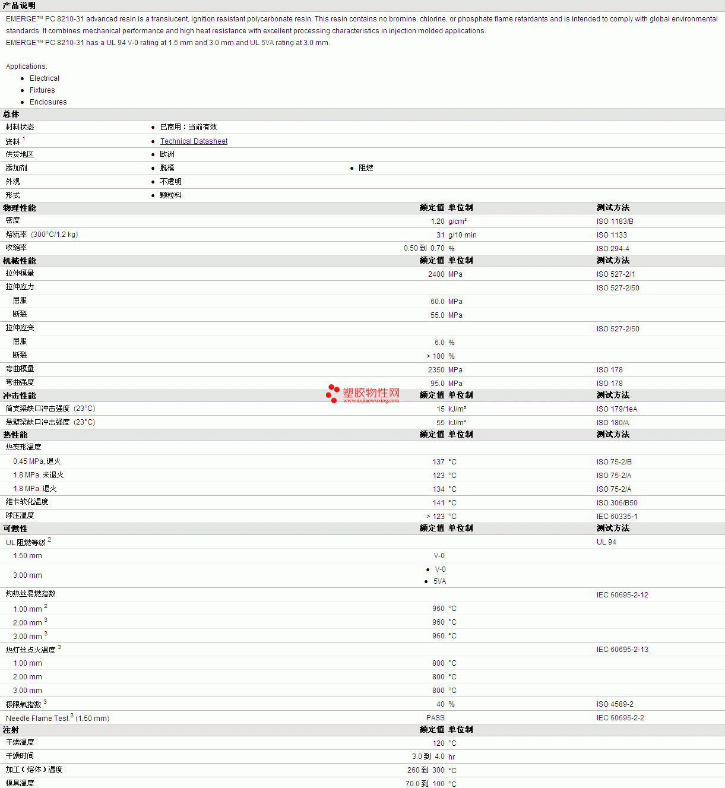This screenshot has height=788, width=725.
Task: Click the 可燃性 section heading
Action: 15,529
